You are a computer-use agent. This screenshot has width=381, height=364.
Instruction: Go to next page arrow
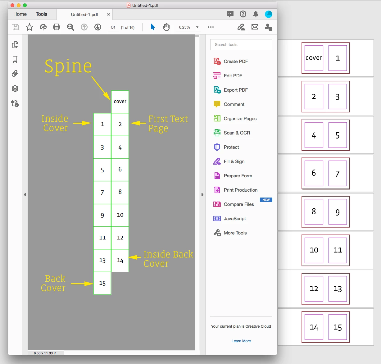(x=98, y=27)
